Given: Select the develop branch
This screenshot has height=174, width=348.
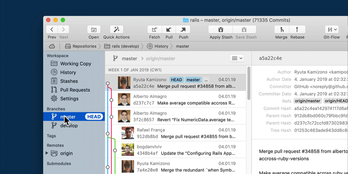Looking at the screenshot, I should [69, 126].
